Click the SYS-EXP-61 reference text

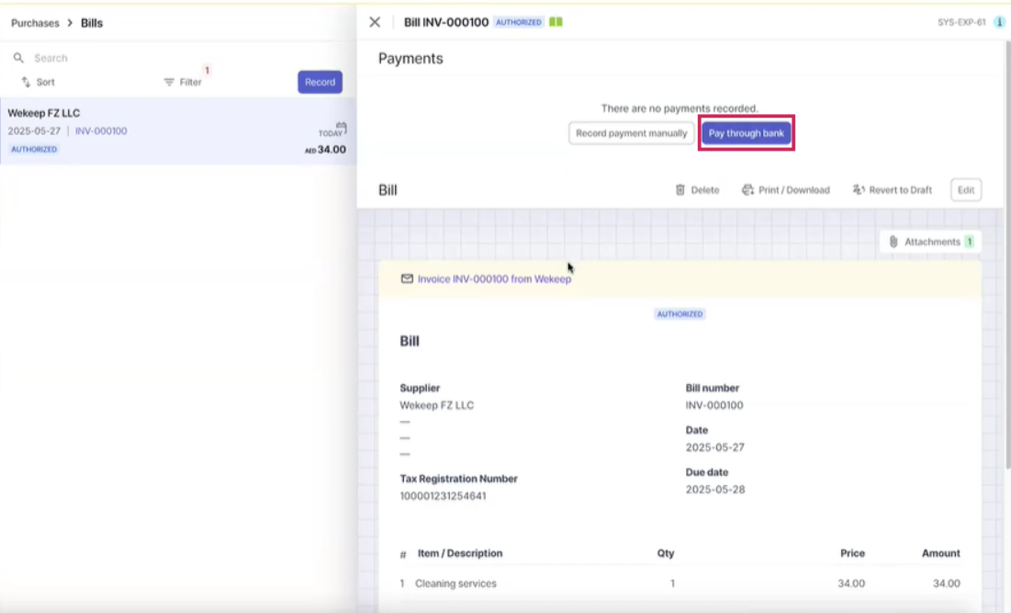click(961, 22)
